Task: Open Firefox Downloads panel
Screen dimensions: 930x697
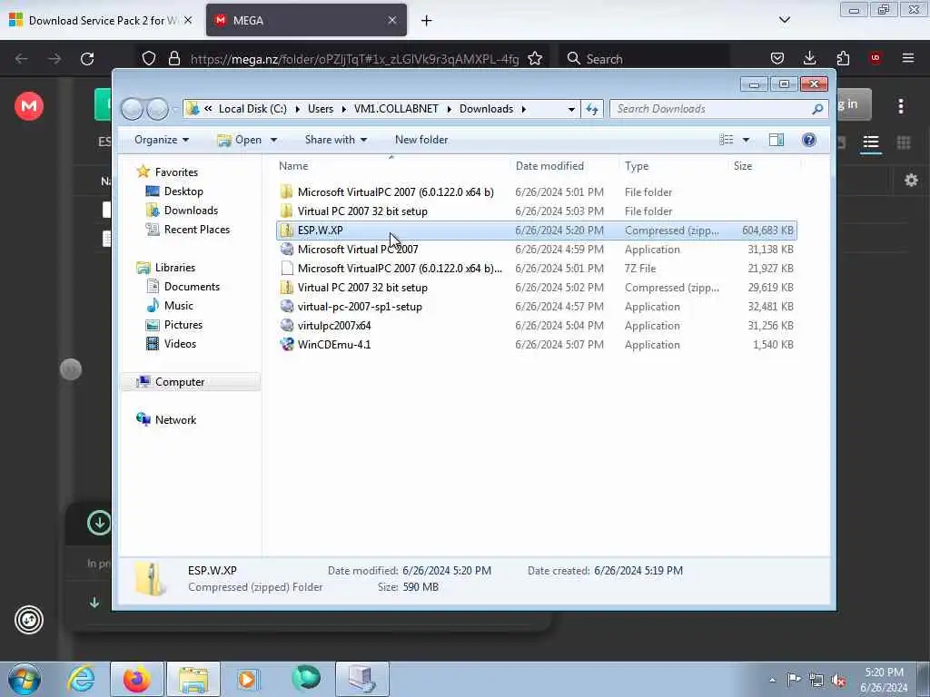Action: (x=809, y=58)
